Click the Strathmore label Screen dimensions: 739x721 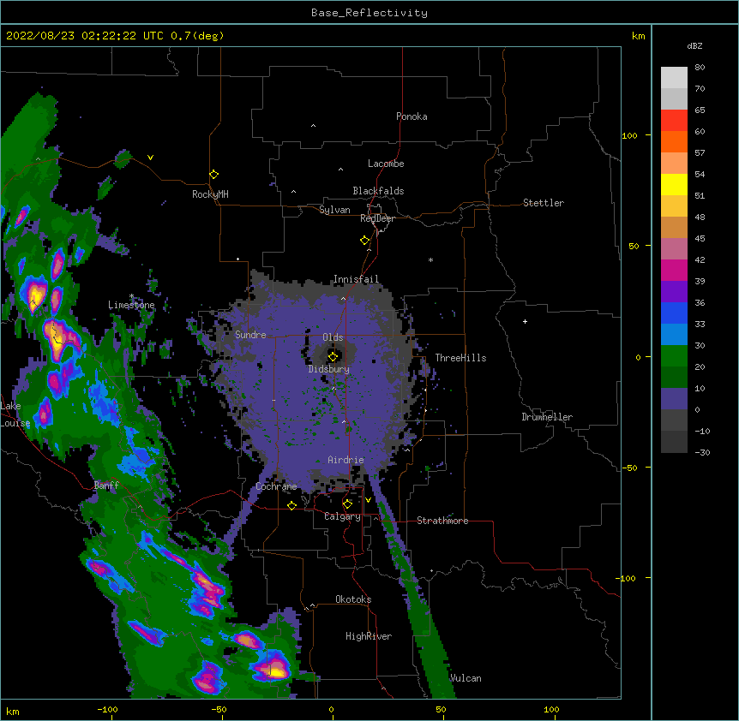coord(442,521)
